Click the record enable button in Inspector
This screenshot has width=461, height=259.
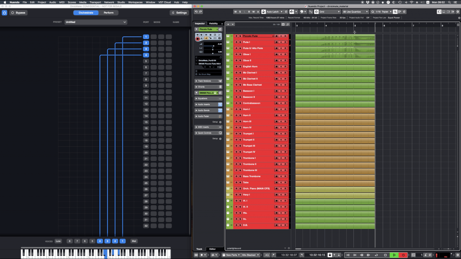point(198,39)
